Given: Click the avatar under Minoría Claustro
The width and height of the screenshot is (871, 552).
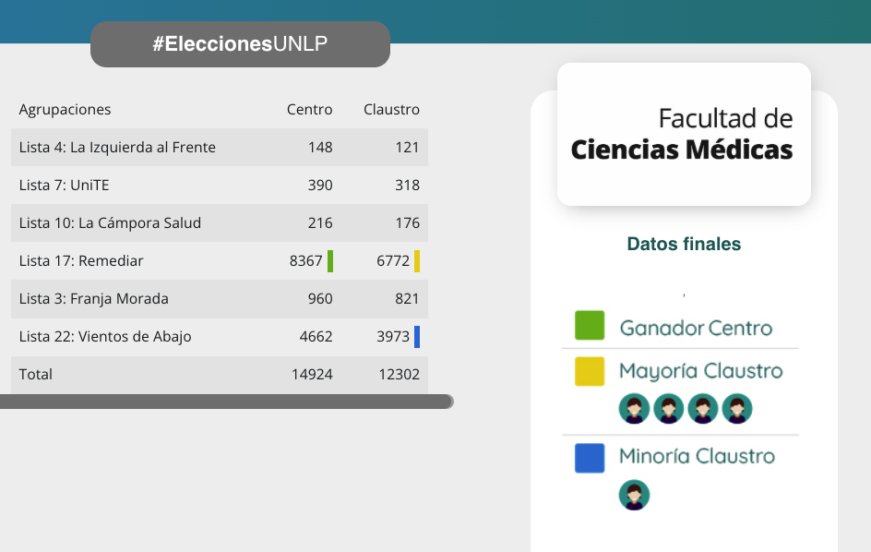Looking at the screenshot, I should [x=634, y=494].
